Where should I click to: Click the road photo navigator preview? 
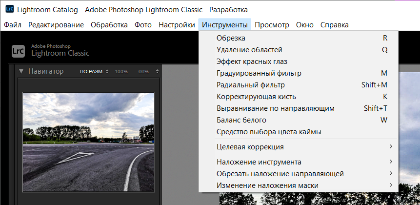(88, 142)
